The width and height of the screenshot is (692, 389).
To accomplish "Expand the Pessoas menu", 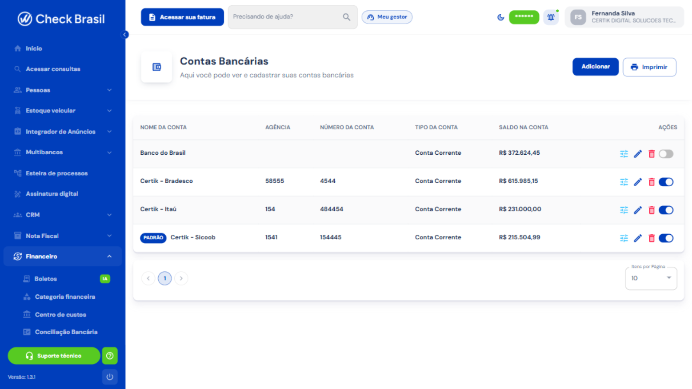I will 63,90.
